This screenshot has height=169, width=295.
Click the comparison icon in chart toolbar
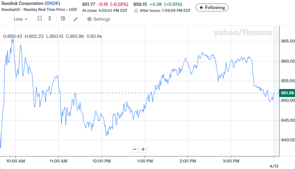point(40,19)
